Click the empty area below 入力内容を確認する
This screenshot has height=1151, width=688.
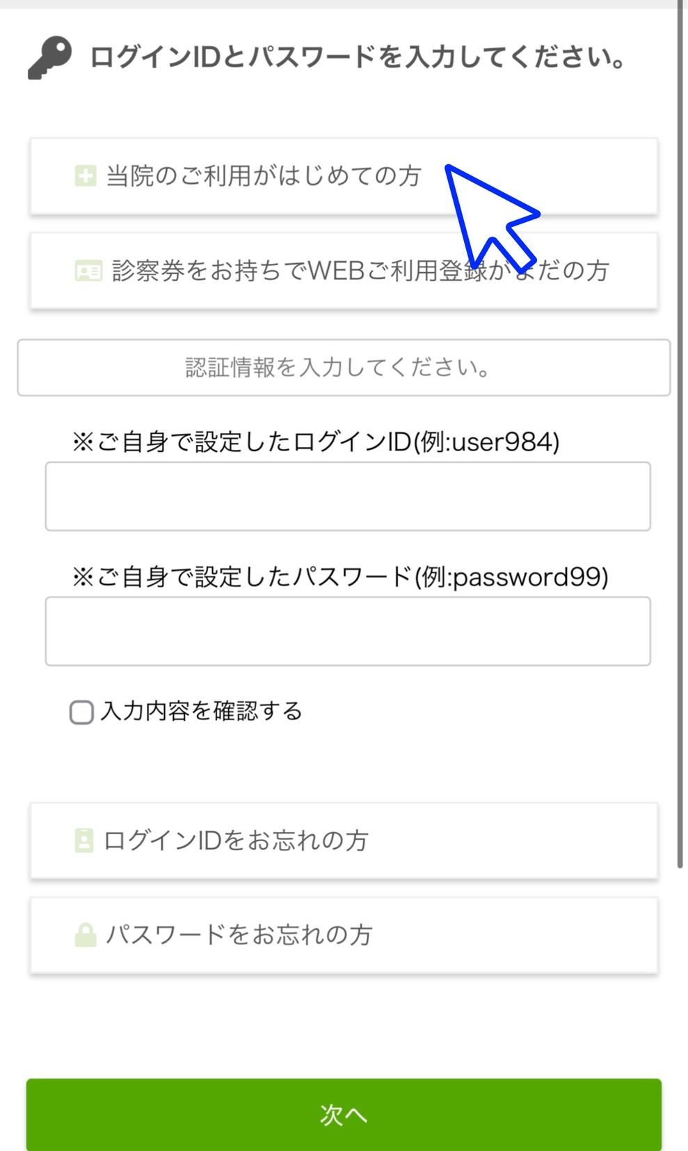pos(344,763)
